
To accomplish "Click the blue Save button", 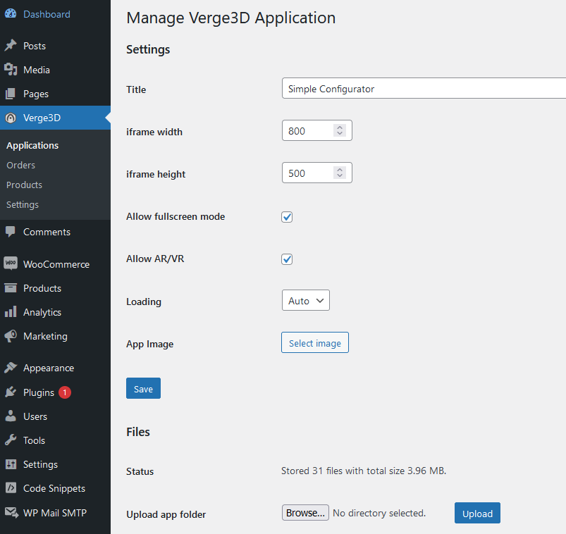I will click(143, 388).
